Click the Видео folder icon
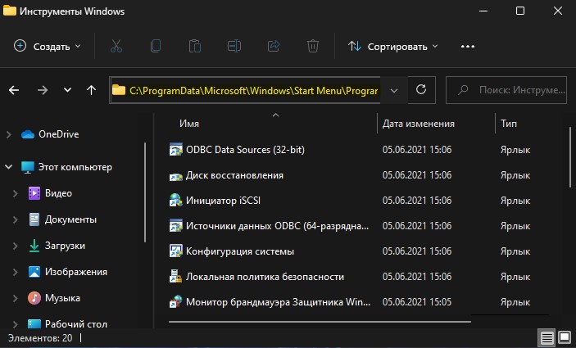This screenshot has width=576, height=348. (x=34, y=193)
